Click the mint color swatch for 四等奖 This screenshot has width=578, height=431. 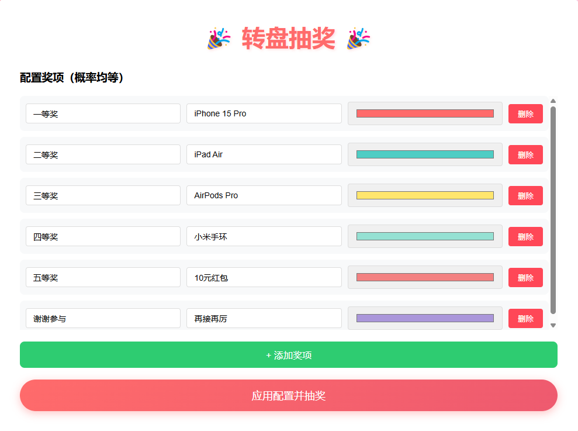click(x=424, y=236)
